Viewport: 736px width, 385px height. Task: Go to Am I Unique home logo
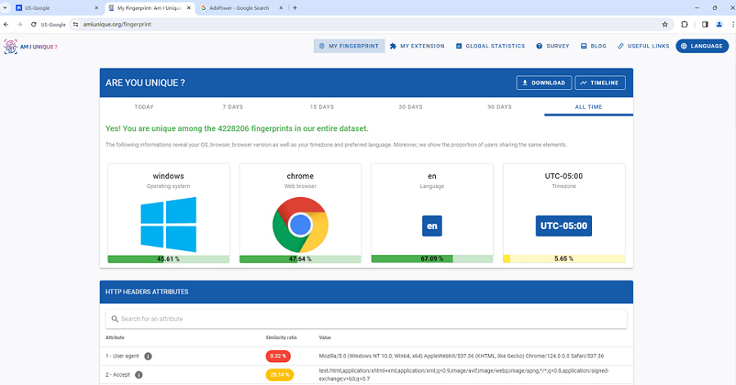[30, 47]
